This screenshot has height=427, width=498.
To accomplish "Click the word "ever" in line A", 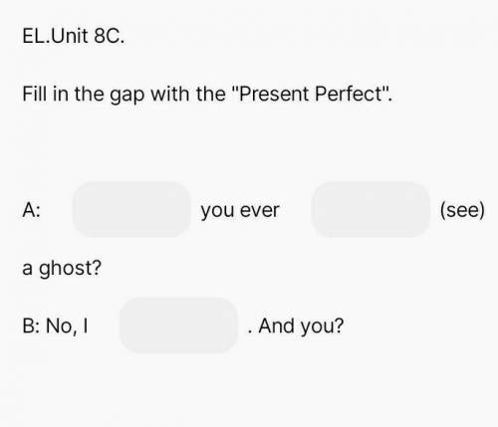I will [x=260, y=211].
